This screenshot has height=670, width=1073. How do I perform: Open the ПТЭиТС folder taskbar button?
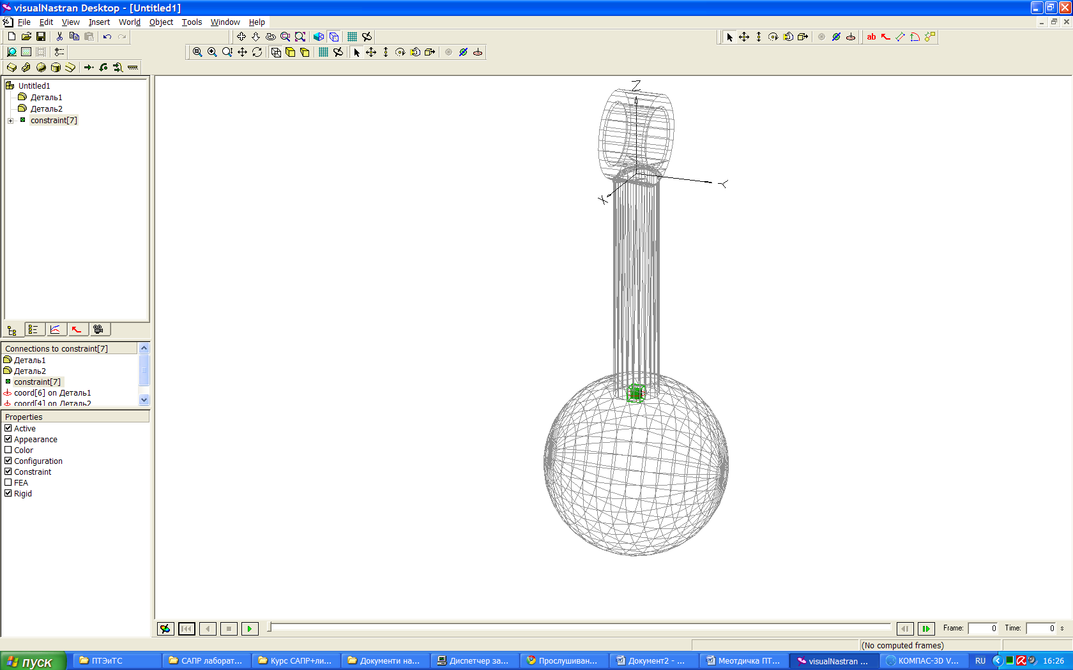(117, 661)
